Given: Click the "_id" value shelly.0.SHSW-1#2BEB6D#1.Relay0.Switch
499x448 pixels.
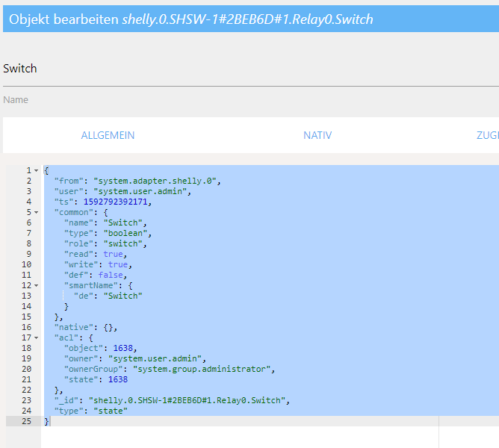Looking at the screenshot, I should click(x=187, y=400).
